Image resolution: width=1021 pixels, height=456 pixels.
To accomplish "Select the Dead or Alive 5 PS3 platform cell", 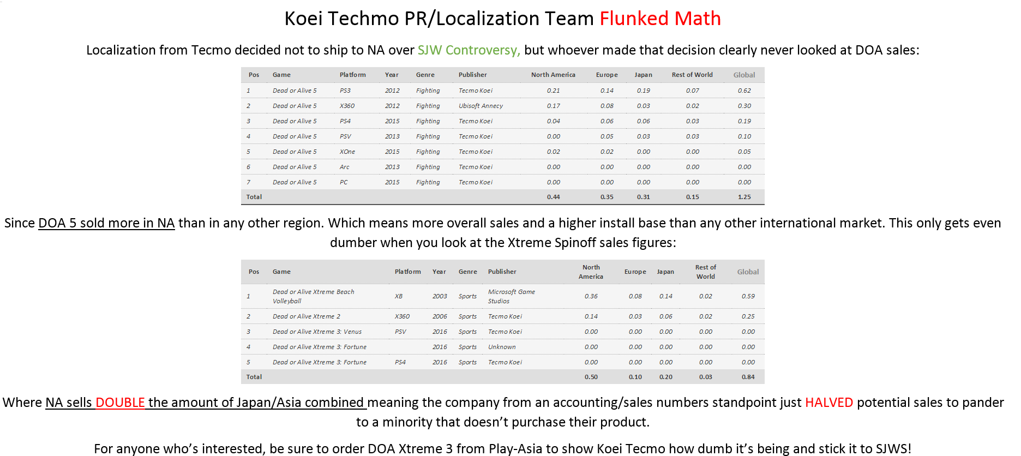I will (345, 91).
